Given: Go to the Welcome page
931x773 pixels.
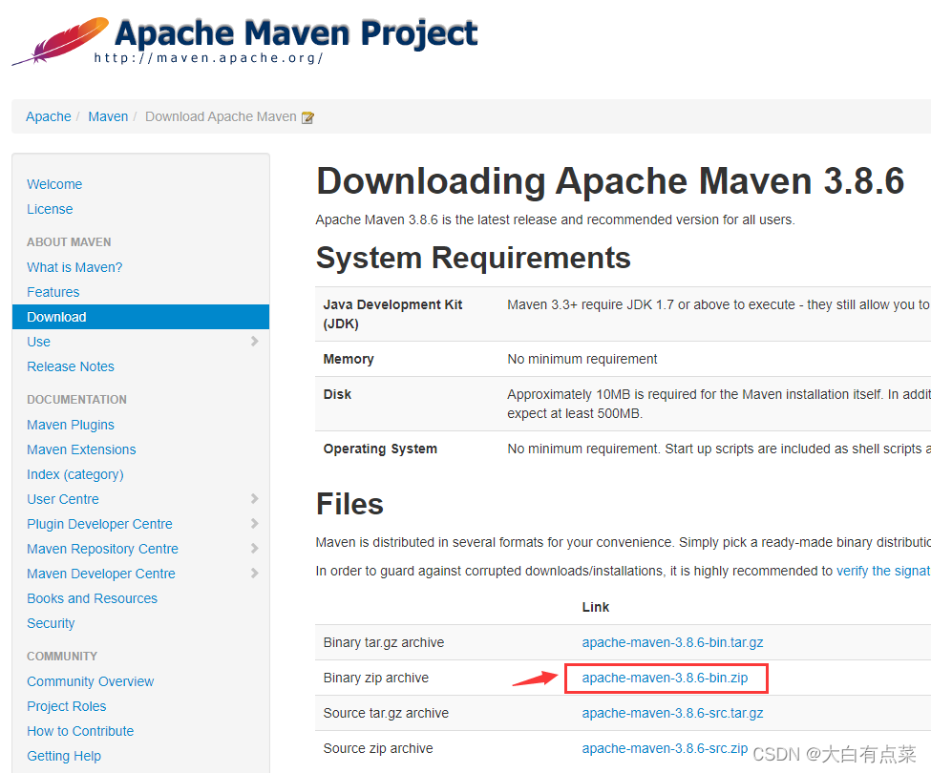Looking at the screenshot, I should tap(54, 184).
